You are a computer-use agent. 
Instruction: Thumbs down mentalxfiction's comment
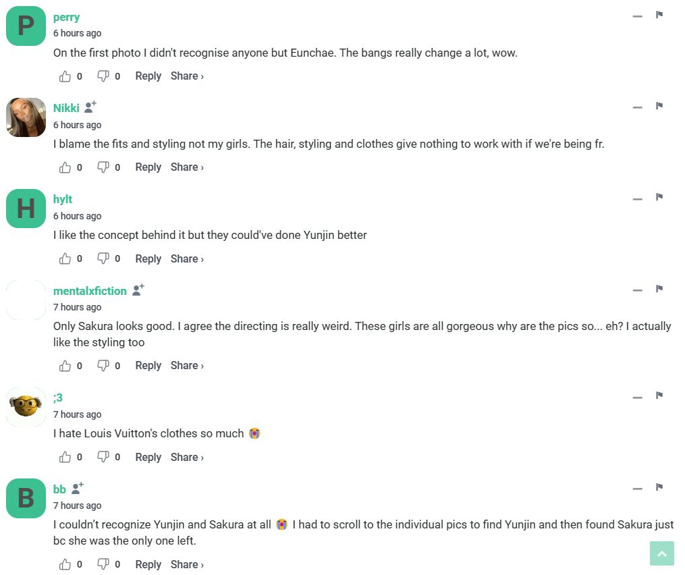(x=103, y=366)
